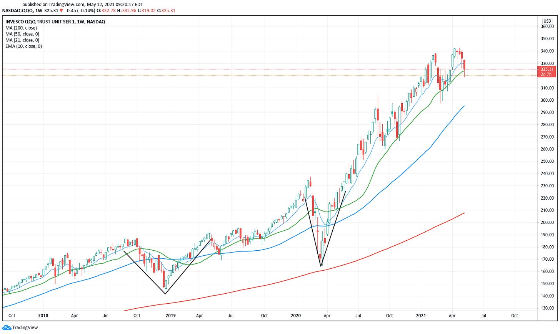Click the 2020 label on time axis
Screen dimensions: 560x334
[x=296, y=316]
